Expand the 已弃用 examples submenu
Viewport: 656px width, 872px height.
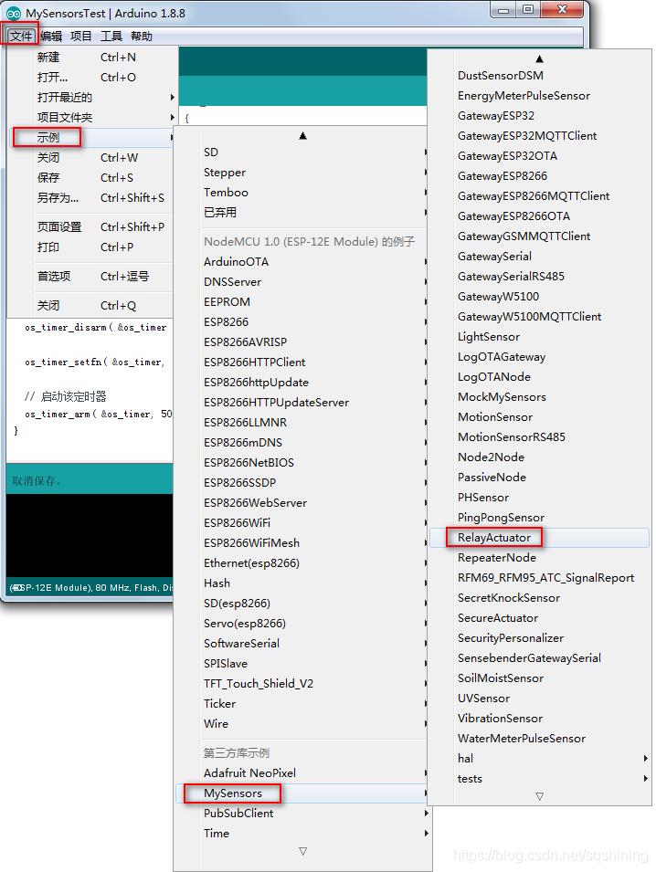302,213
